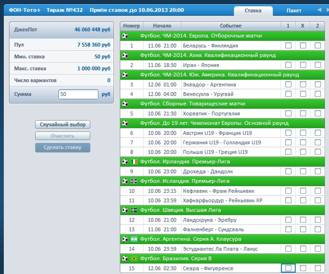Click Приём ставок до 10.06.2013 20:00 text
This screenshot has height=274, width=329.
(137, 10)
